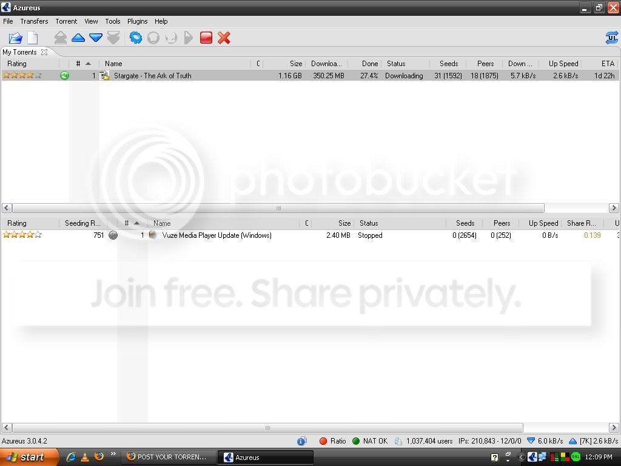The width and height of the screenshot is (621, 466).
Task: Remove torrent with red X icon
Action: (x=224, y=38)
